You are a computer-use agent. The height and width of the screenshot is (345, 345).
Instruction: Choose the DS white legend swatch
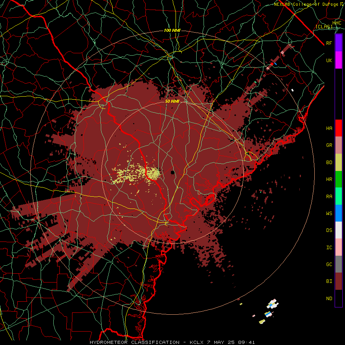pos(338,230)
